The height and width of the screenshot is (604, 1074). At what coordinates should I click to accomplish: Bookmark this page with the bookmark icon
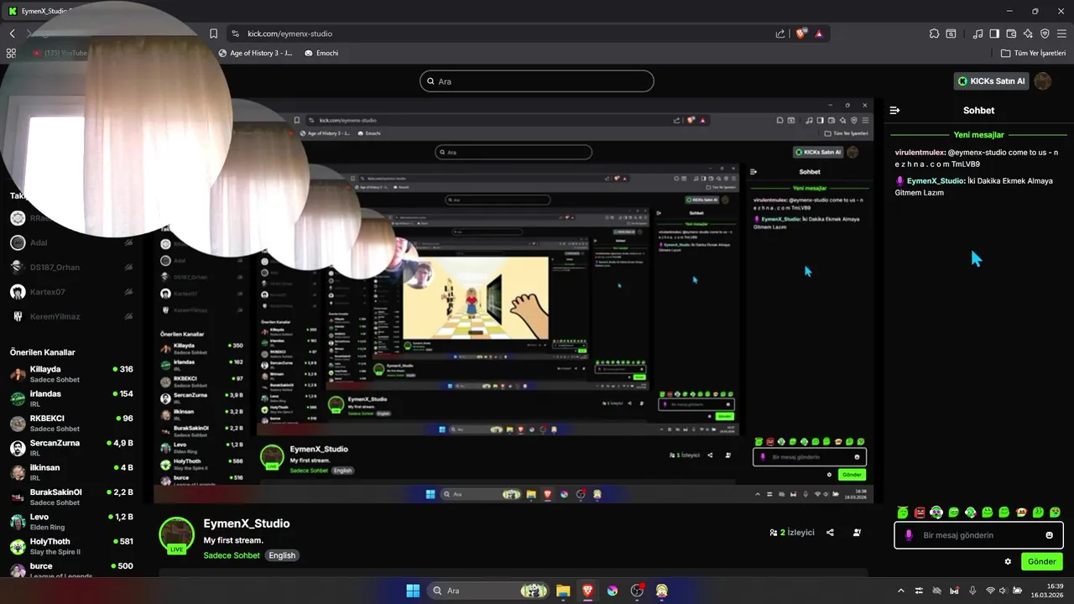(213, 34)
